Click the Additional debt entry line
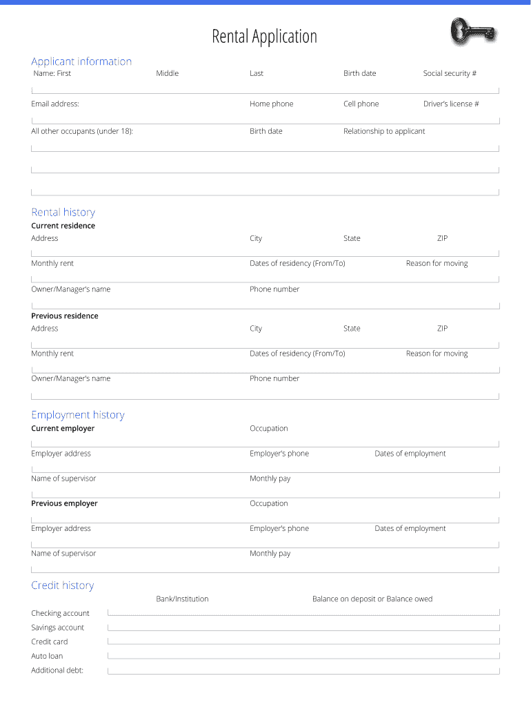Viewport: 531px width, 707px height. click(x=303, y=670)
